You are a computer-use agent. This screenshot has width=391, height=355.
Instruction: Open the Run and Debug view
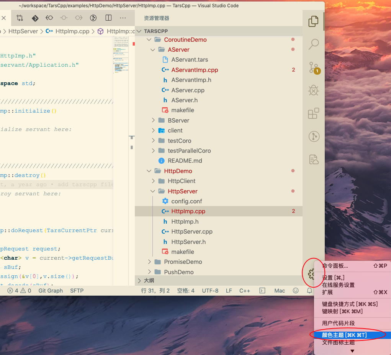[x=313, y=90]
